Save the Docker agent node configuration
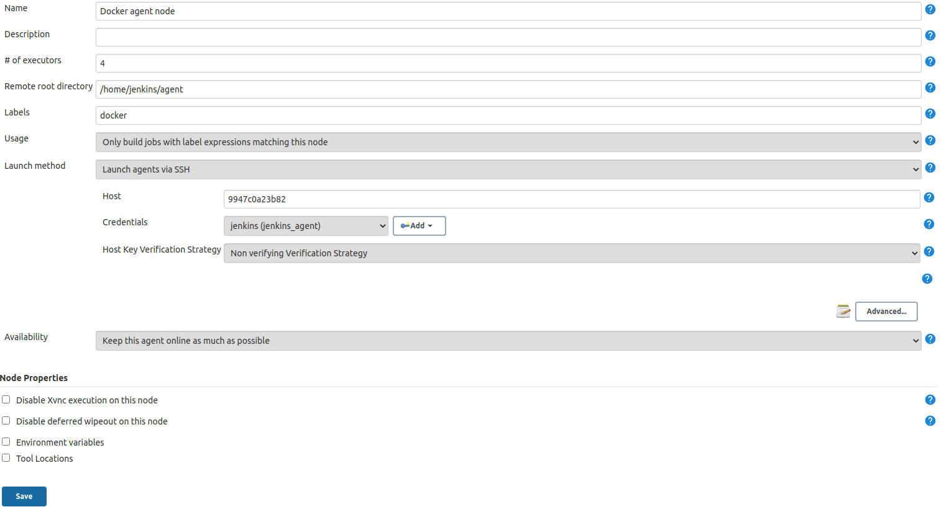The width and height of the screenshot is (944, 512). [x=24, y=496]
